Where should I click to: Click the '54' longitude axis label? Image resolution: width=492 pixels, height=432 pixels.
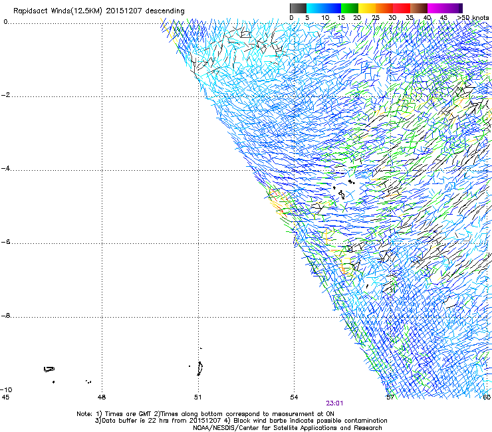click(294, 397)
